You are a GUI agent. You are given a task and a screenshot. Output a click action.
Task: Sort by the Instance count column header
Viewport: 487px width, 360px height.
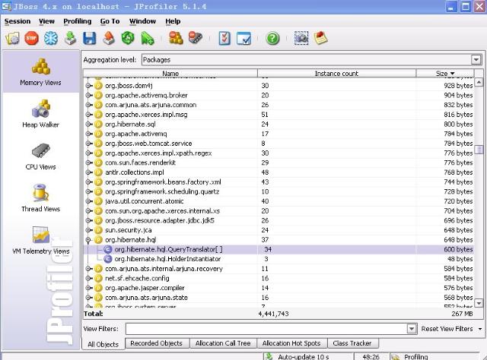pos(336,74)
